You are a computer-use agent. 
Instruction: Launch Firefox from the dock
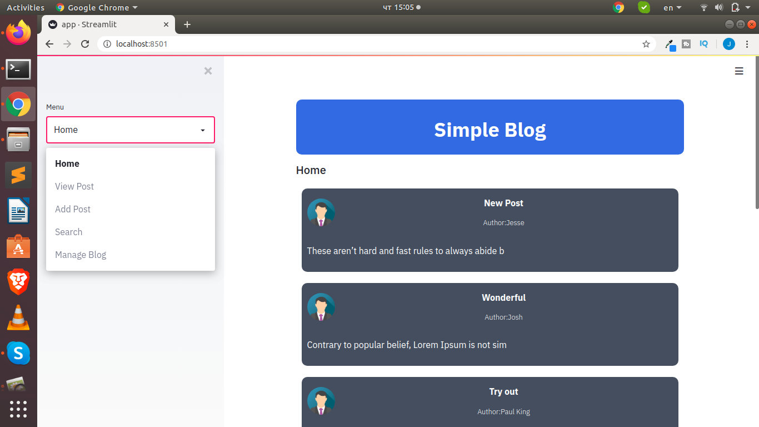pos(18,33)
